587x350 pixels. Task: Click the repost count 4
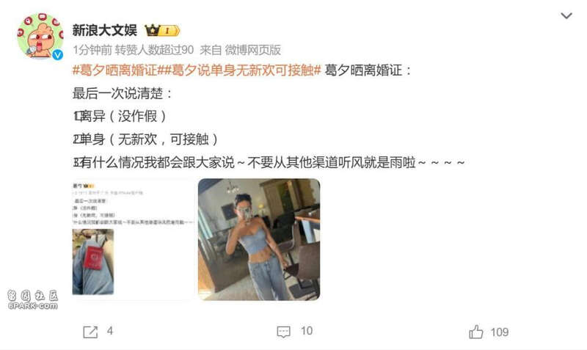109,331
